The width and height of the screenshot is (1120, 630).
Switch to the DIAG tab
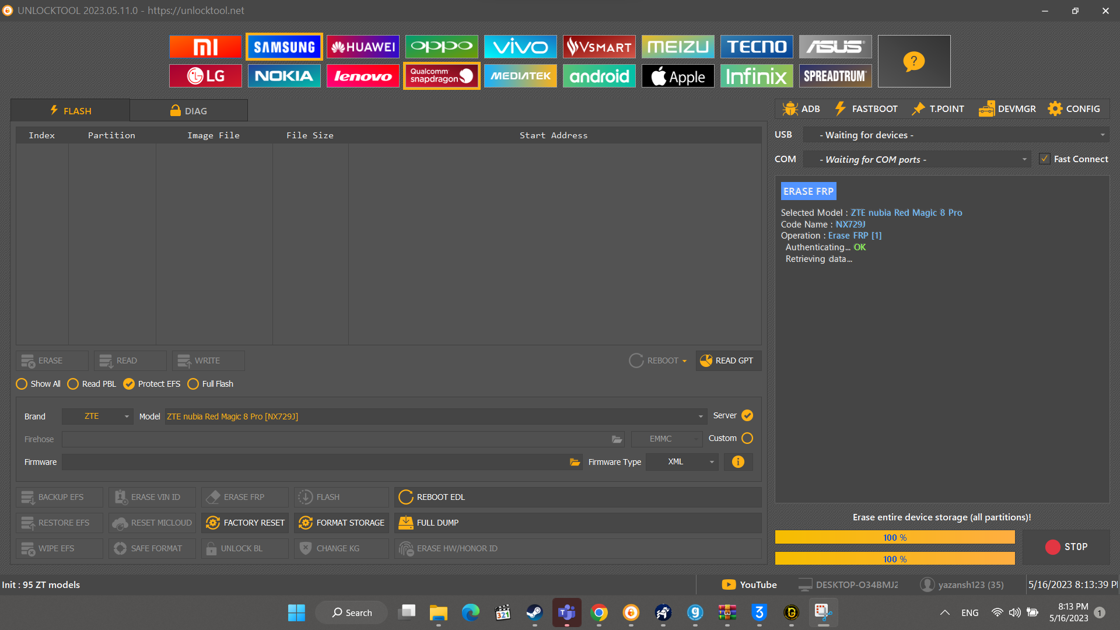[188, 110]
